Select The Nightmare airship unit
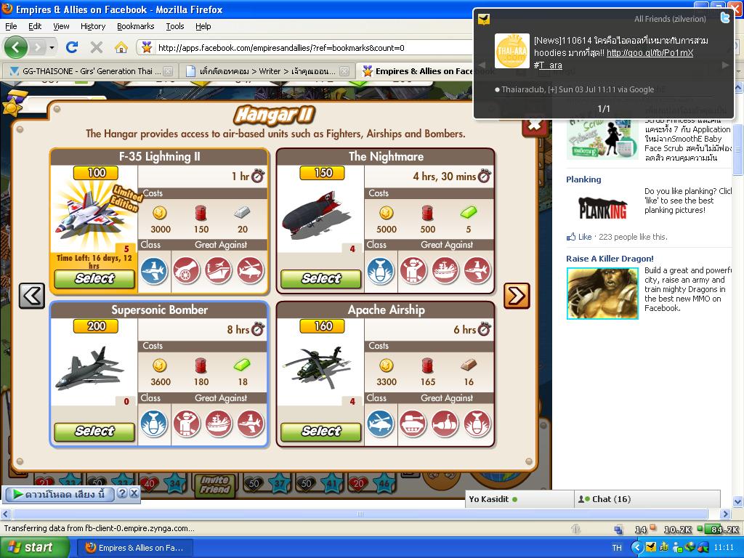 coord(320,278)
